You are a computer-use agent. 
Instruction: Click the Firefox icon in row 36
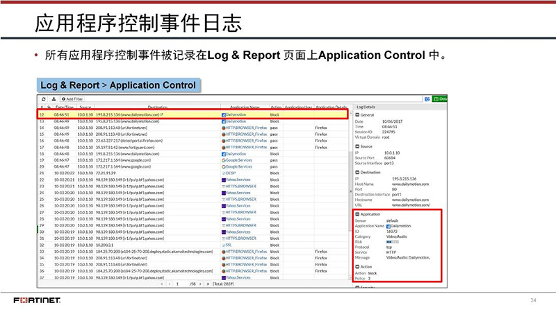224,271
